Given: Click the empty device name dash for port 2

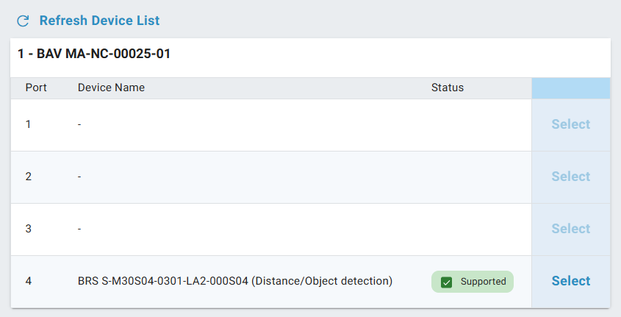Looking at the screenshot, I should click(x=79, y=177).
